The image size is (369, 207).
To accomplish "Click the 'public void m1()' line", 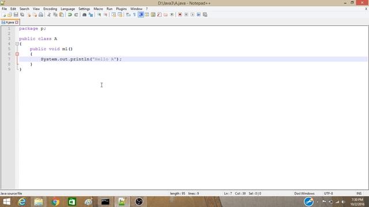I will tap(51, 49).
